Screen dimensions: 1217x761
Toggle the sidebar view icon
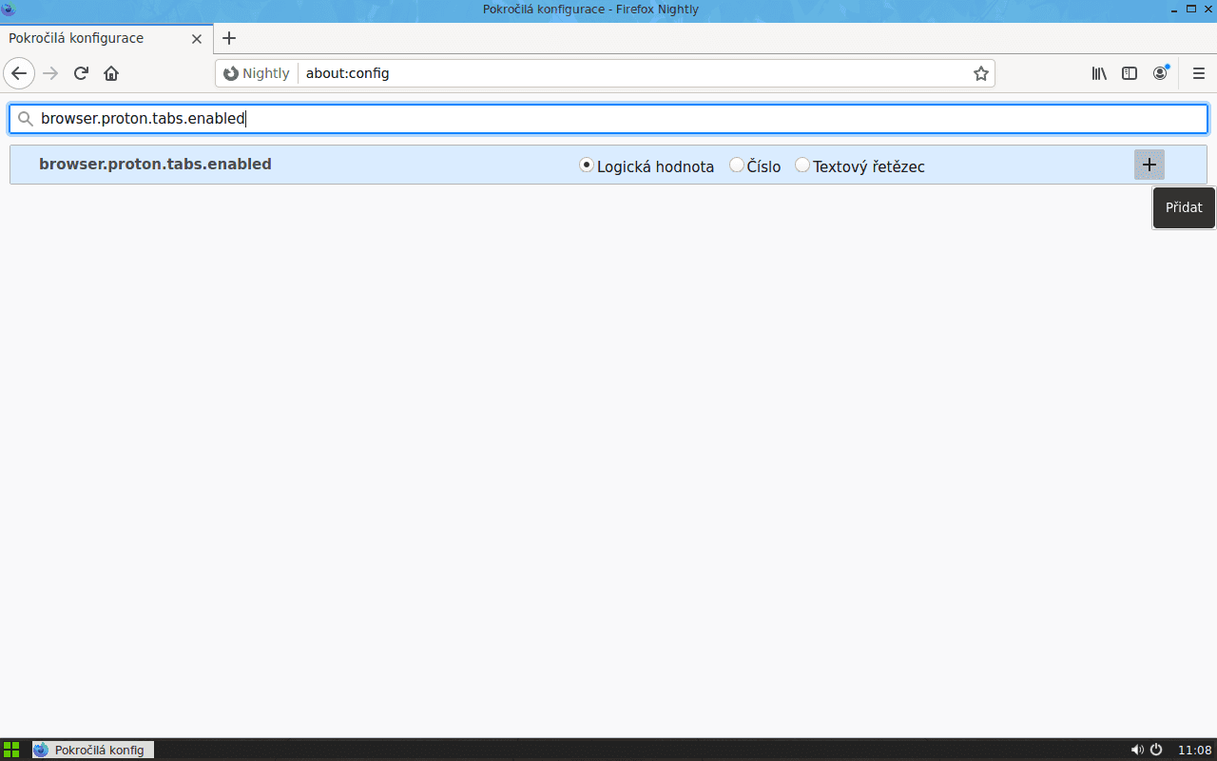(x=1130, y=73)
